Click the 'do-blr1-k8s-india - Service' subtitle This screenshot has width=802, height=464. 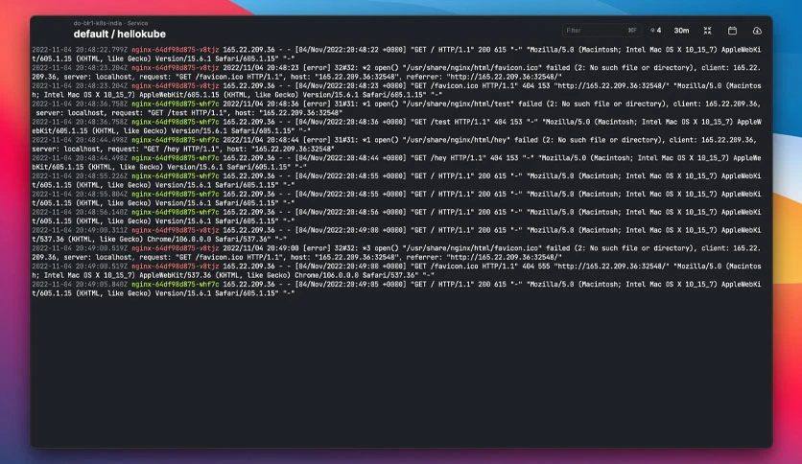pos(110,23)
